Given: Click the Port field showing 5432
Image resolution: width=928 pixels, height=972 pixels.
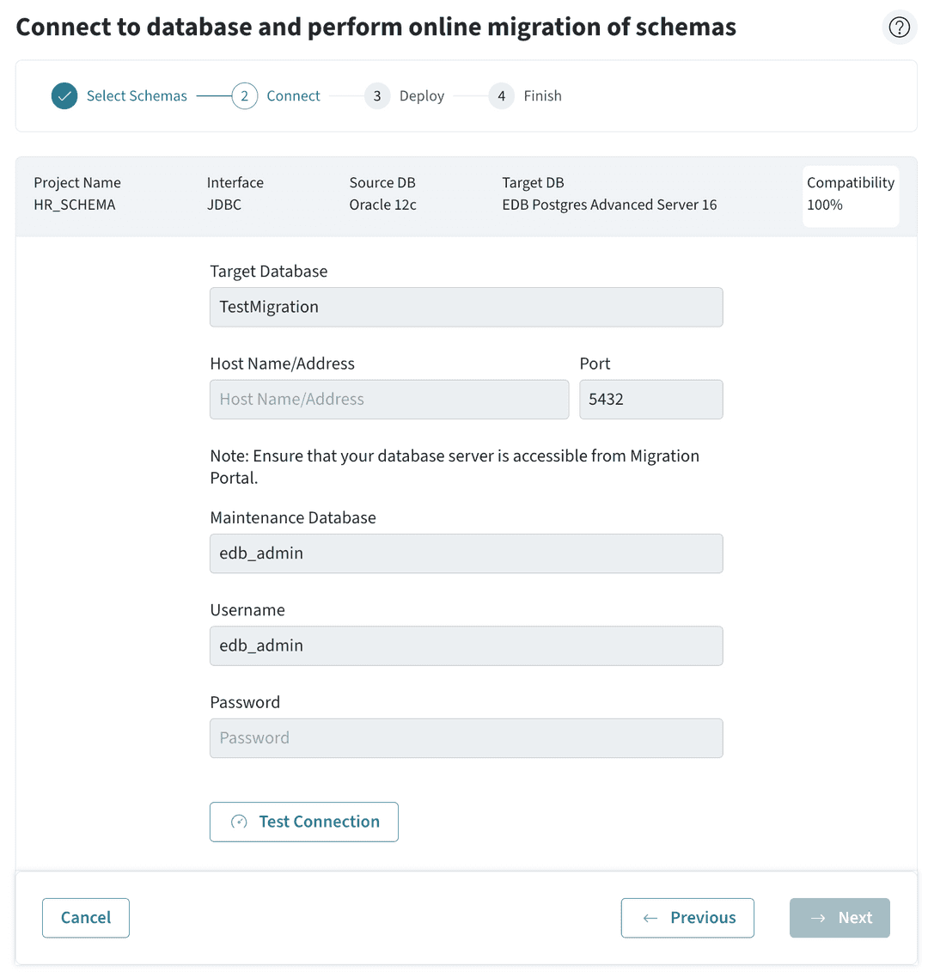Looking at the screenshot, I should [x=650, y=399].
